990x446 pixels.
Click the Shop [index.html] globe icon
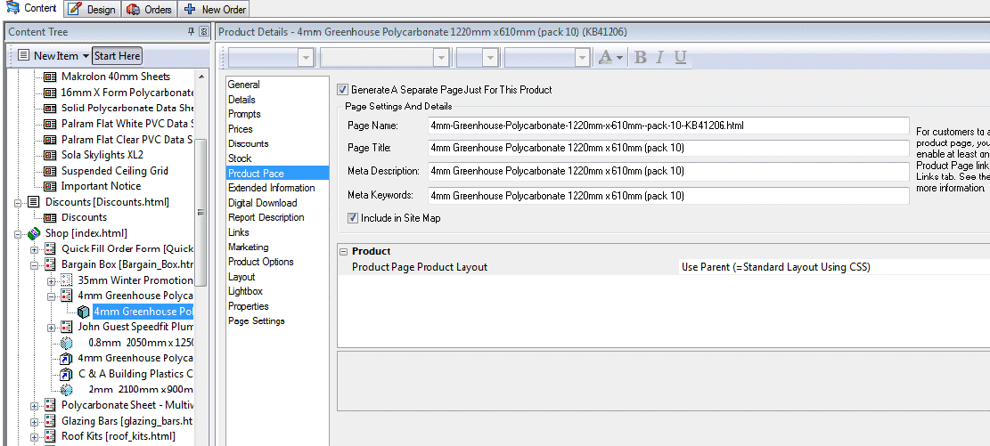(x=35, y=233)
